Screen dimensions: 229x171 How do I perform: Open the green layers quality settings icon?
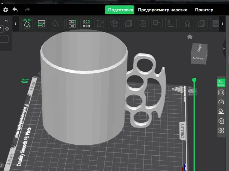point(221,83)
